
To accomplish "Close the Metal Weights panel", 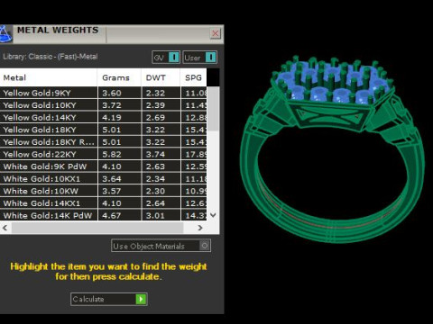I will coord(215,33).
